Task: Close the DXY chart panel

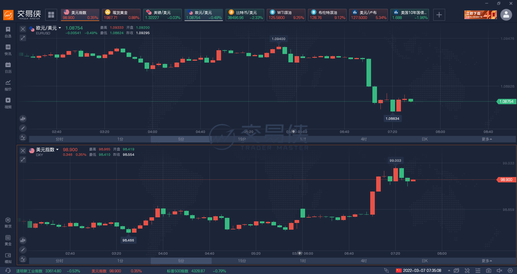Action: pyautogui.click(x=23, y=151)
